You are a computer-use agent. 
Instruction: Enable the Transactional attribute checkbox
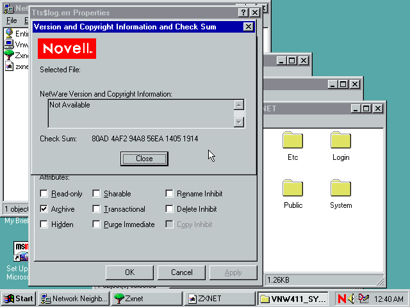[97, 209]
